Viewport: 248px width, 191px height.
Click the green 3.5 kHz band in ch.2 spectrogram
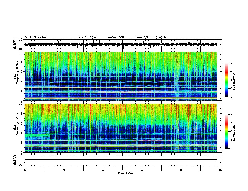click(37, 135)
